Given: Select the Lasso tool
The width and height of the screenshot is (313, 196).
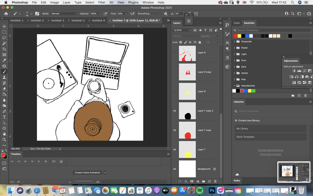Looking at the screenshot, I should 4,38.
